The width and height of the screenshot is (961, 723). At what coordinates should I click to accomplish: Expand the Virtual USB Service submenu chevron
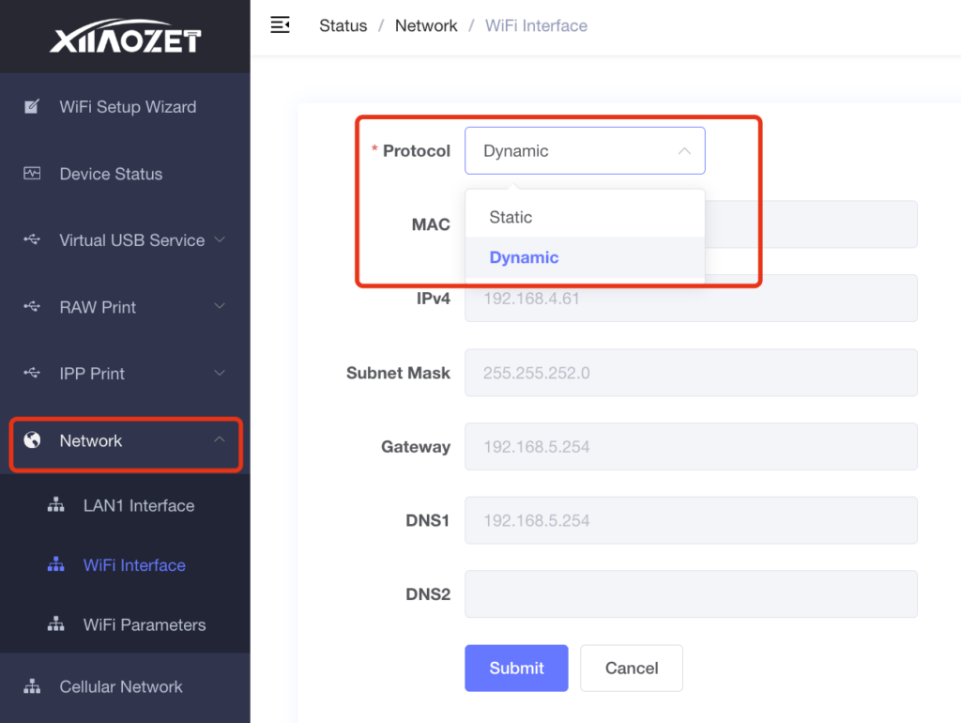[220, 240]
